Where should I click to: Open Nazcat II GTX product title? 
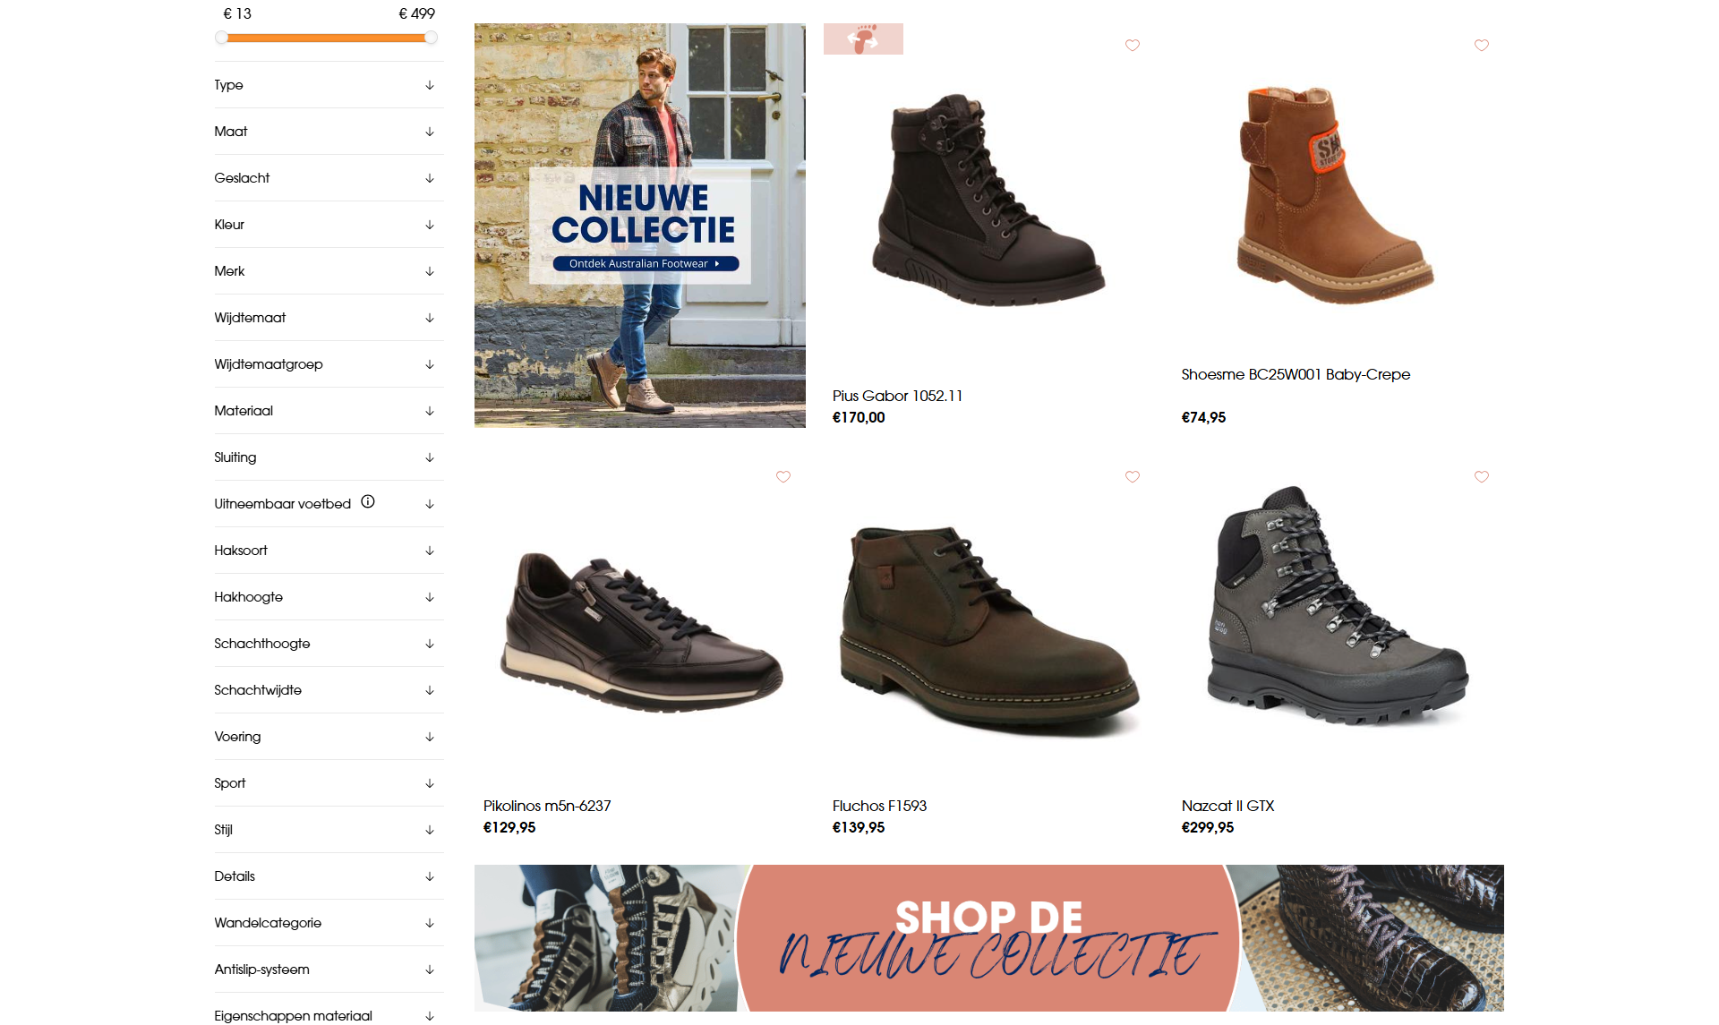[x=1227, y=806]
